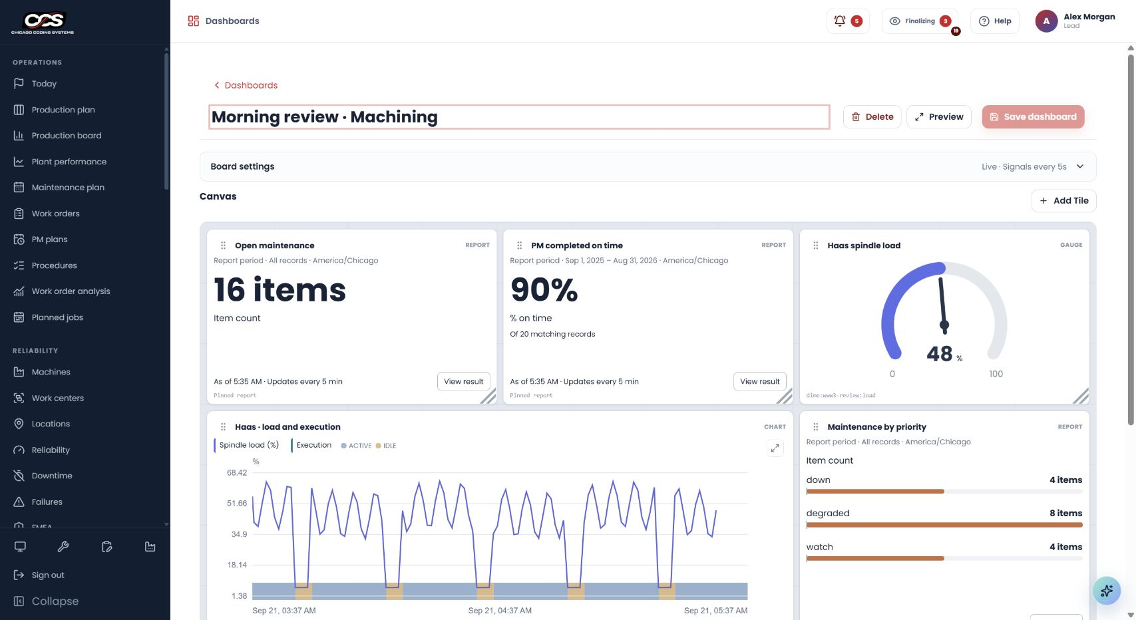
Task: Open Alex Morgan user menu
Action: 1075,21
